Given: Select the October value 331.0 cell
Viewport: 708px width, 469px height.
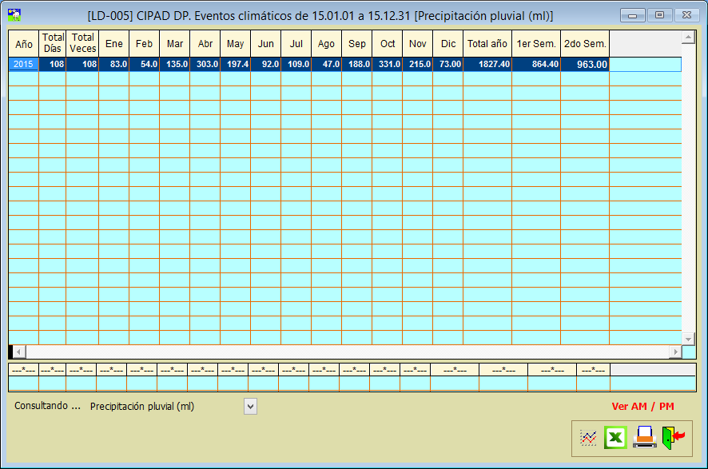Looking at the screenshot, I should 388,65.
